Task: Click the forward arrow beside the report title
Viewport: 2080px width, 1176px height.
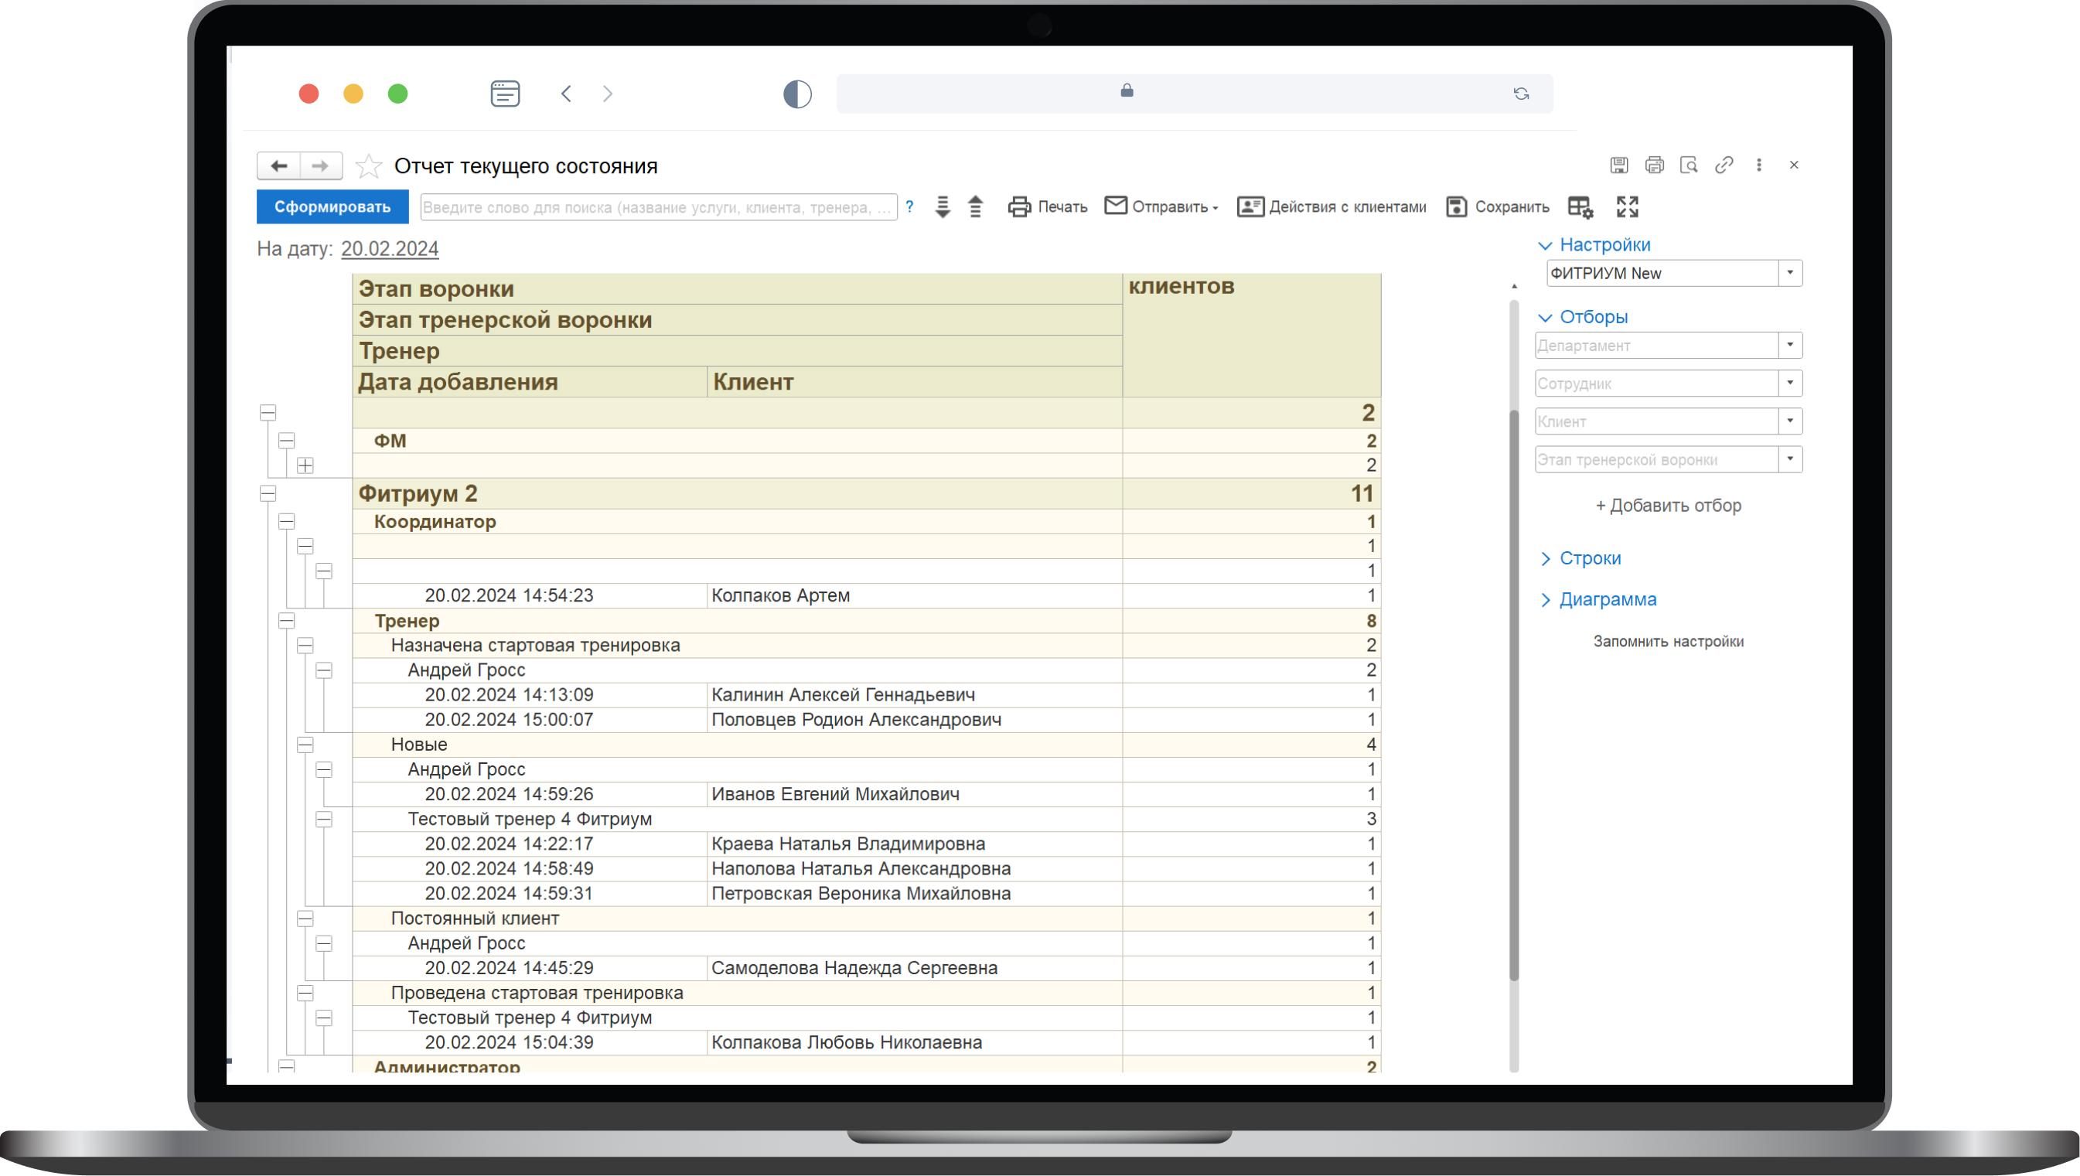Action: pos(321,165)
